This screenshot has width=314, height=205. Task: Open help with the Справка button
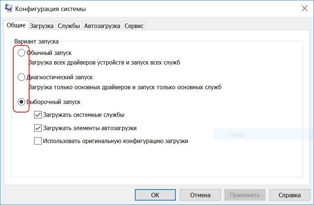[x=289, y=195]
